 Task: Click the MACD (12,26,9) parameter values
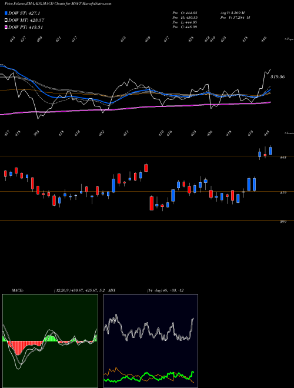click(x=80, y=290)
